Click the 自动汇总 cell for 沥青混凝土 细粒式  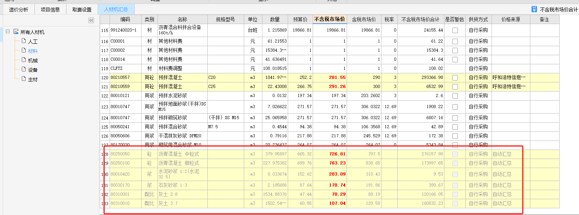pos(511,163)
